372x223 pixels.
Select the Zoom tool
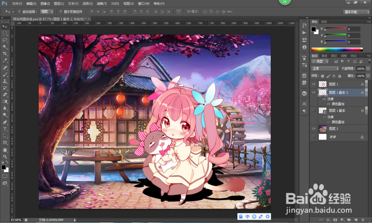coord(5,156)
